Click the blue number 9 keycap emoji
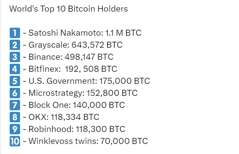Viewport: 239px width, 154px height. (x=15, y=129)
